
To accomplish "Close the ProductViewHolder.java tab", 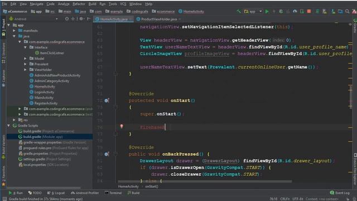I will tap(180, 20).
